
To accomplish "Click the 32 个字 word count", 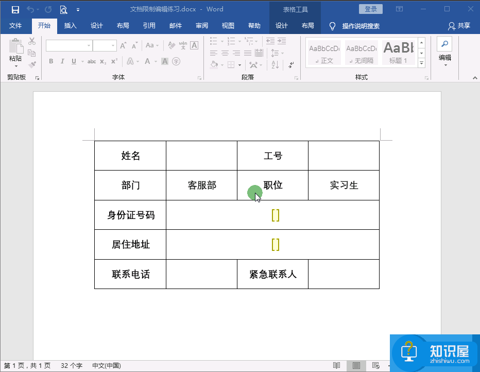I will (71, 366).
